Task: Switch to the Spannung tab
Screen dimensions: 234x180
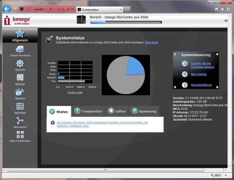Action: point(144,111)
